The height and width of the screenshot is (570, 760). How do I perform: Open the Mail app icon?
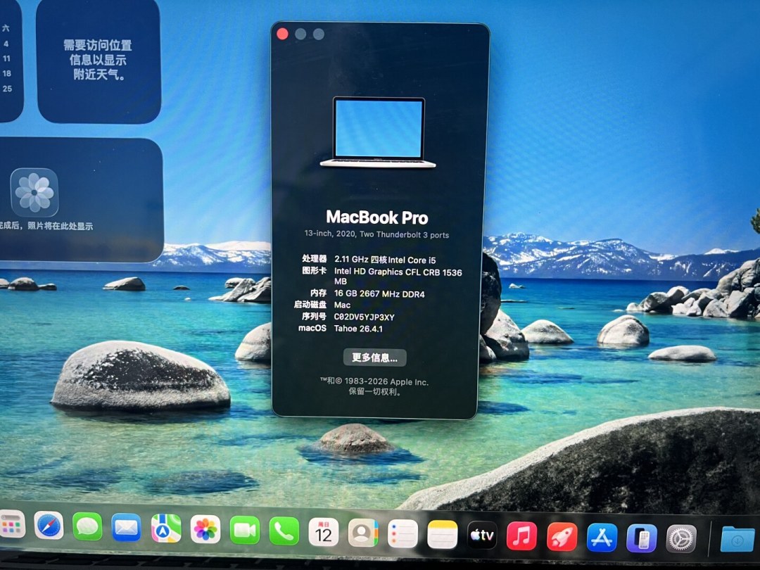127,528
